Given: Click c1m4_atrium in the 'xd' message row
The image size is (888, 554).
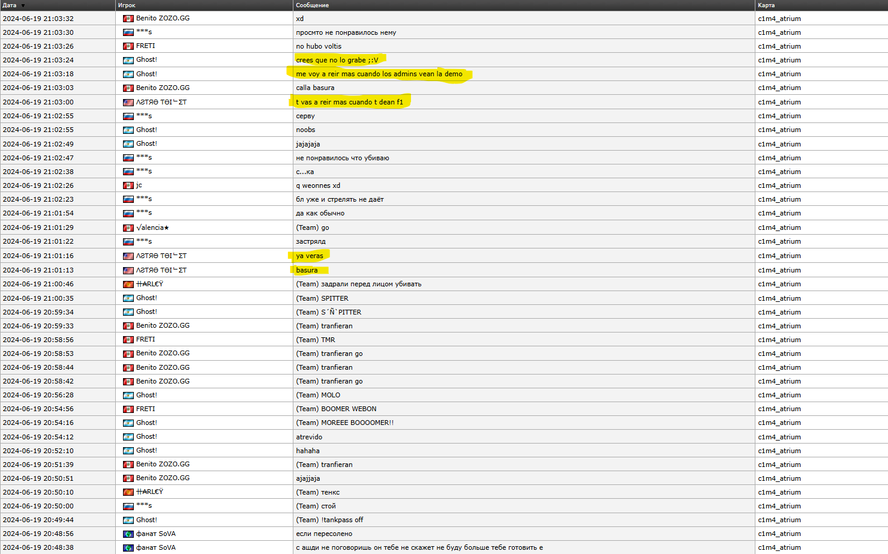Looking at the screenshot, I should pyautogui.click(x=779, y=19).
